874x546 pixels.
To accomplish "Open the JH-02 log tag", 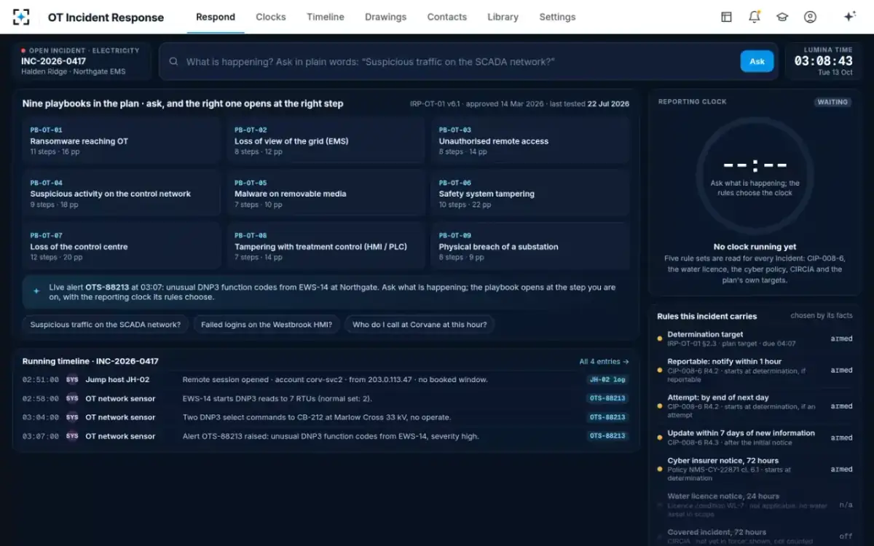I will click(607, 379).
